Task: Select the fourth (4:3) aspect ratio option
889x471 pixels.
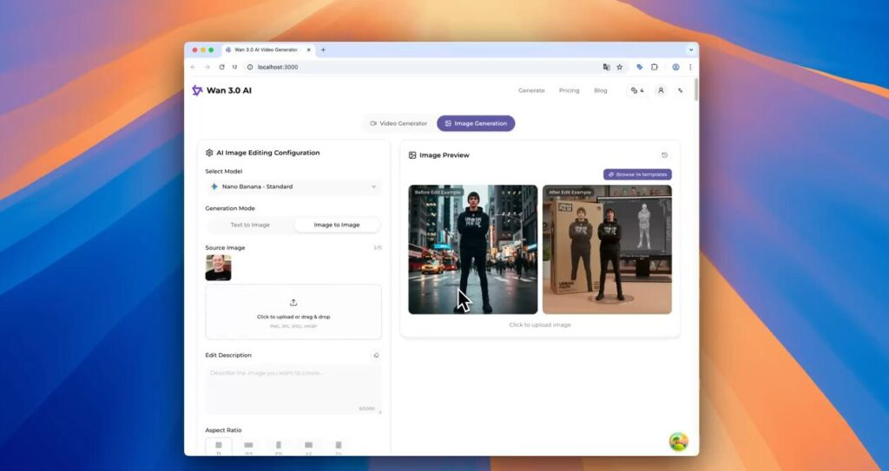Action: point(308,448)
